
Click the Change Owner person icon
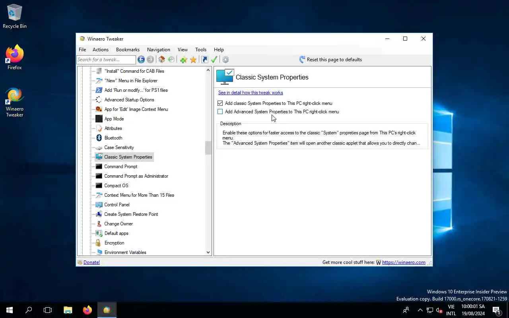[x=99, y=224]
